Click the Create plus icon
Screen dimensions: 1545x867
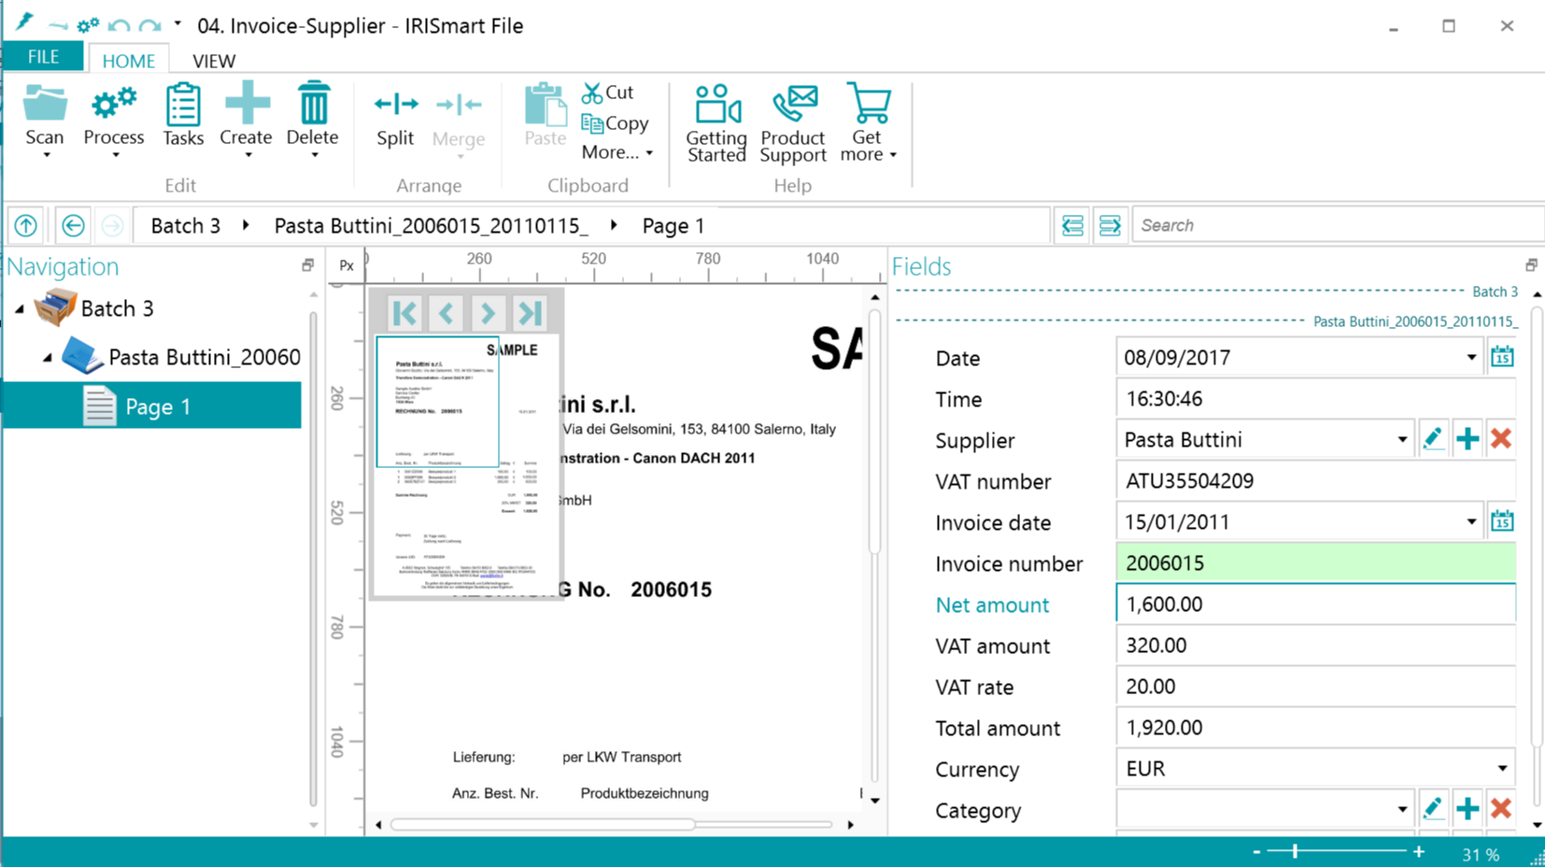pyautogui.click(x=247, y=102)
